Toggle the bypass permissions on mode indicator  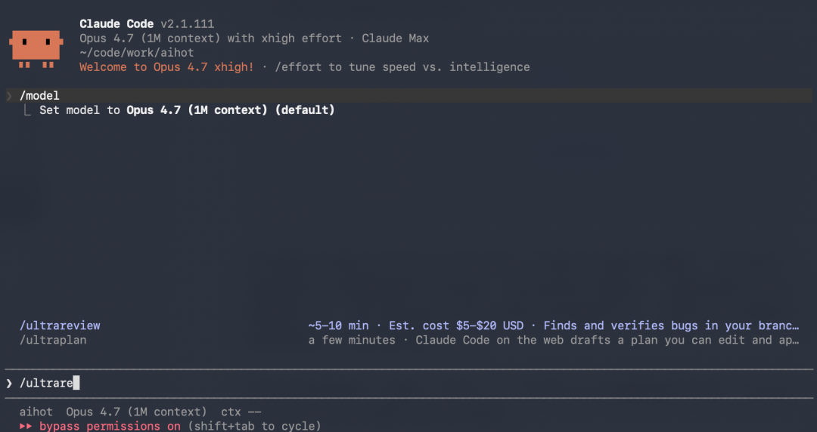pos(110,426)
